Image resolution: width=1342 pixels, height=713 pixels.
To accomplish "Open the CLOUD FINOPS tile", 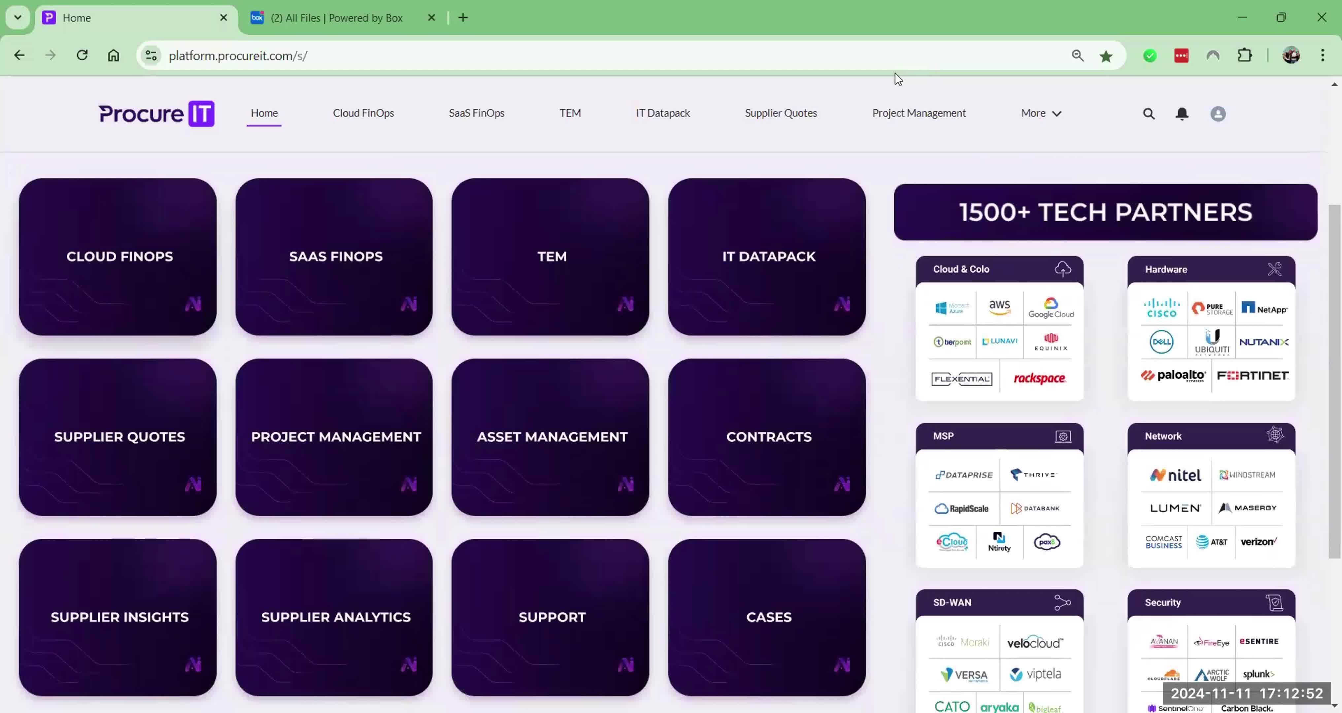I will [118, 256].
